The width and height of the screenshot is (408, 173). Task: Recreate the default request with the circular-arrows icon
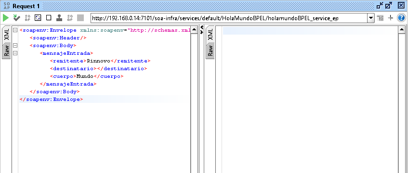coord(38,18)
